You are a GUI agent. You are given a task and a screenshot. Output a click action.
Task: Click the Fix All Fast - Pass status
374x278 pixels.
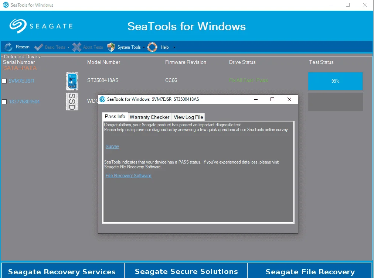(x=248, y=80)
